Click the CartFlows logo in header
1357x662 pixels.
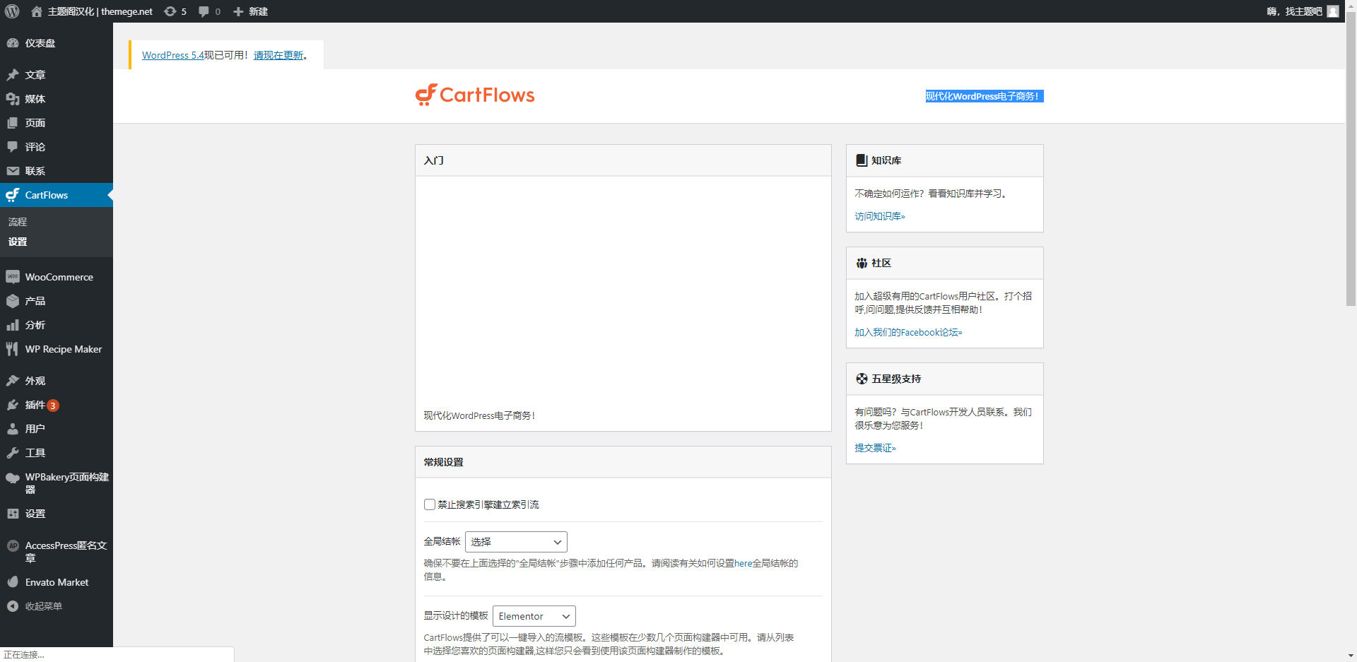click(475, 95)
